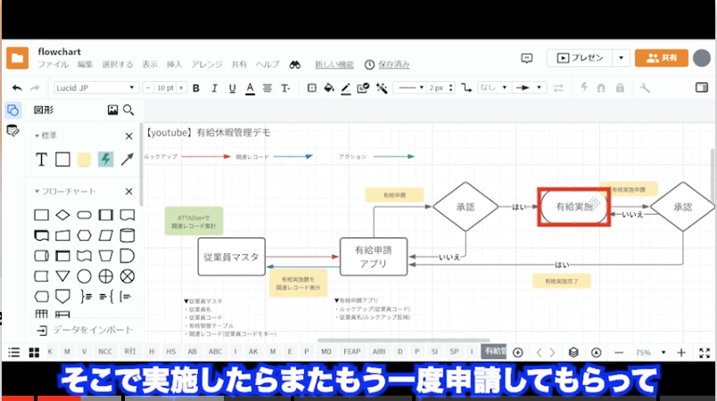This screenshot has height=401, width=717.
Task: Toggle bold text formatting
Action: click(x=195, y=88)
